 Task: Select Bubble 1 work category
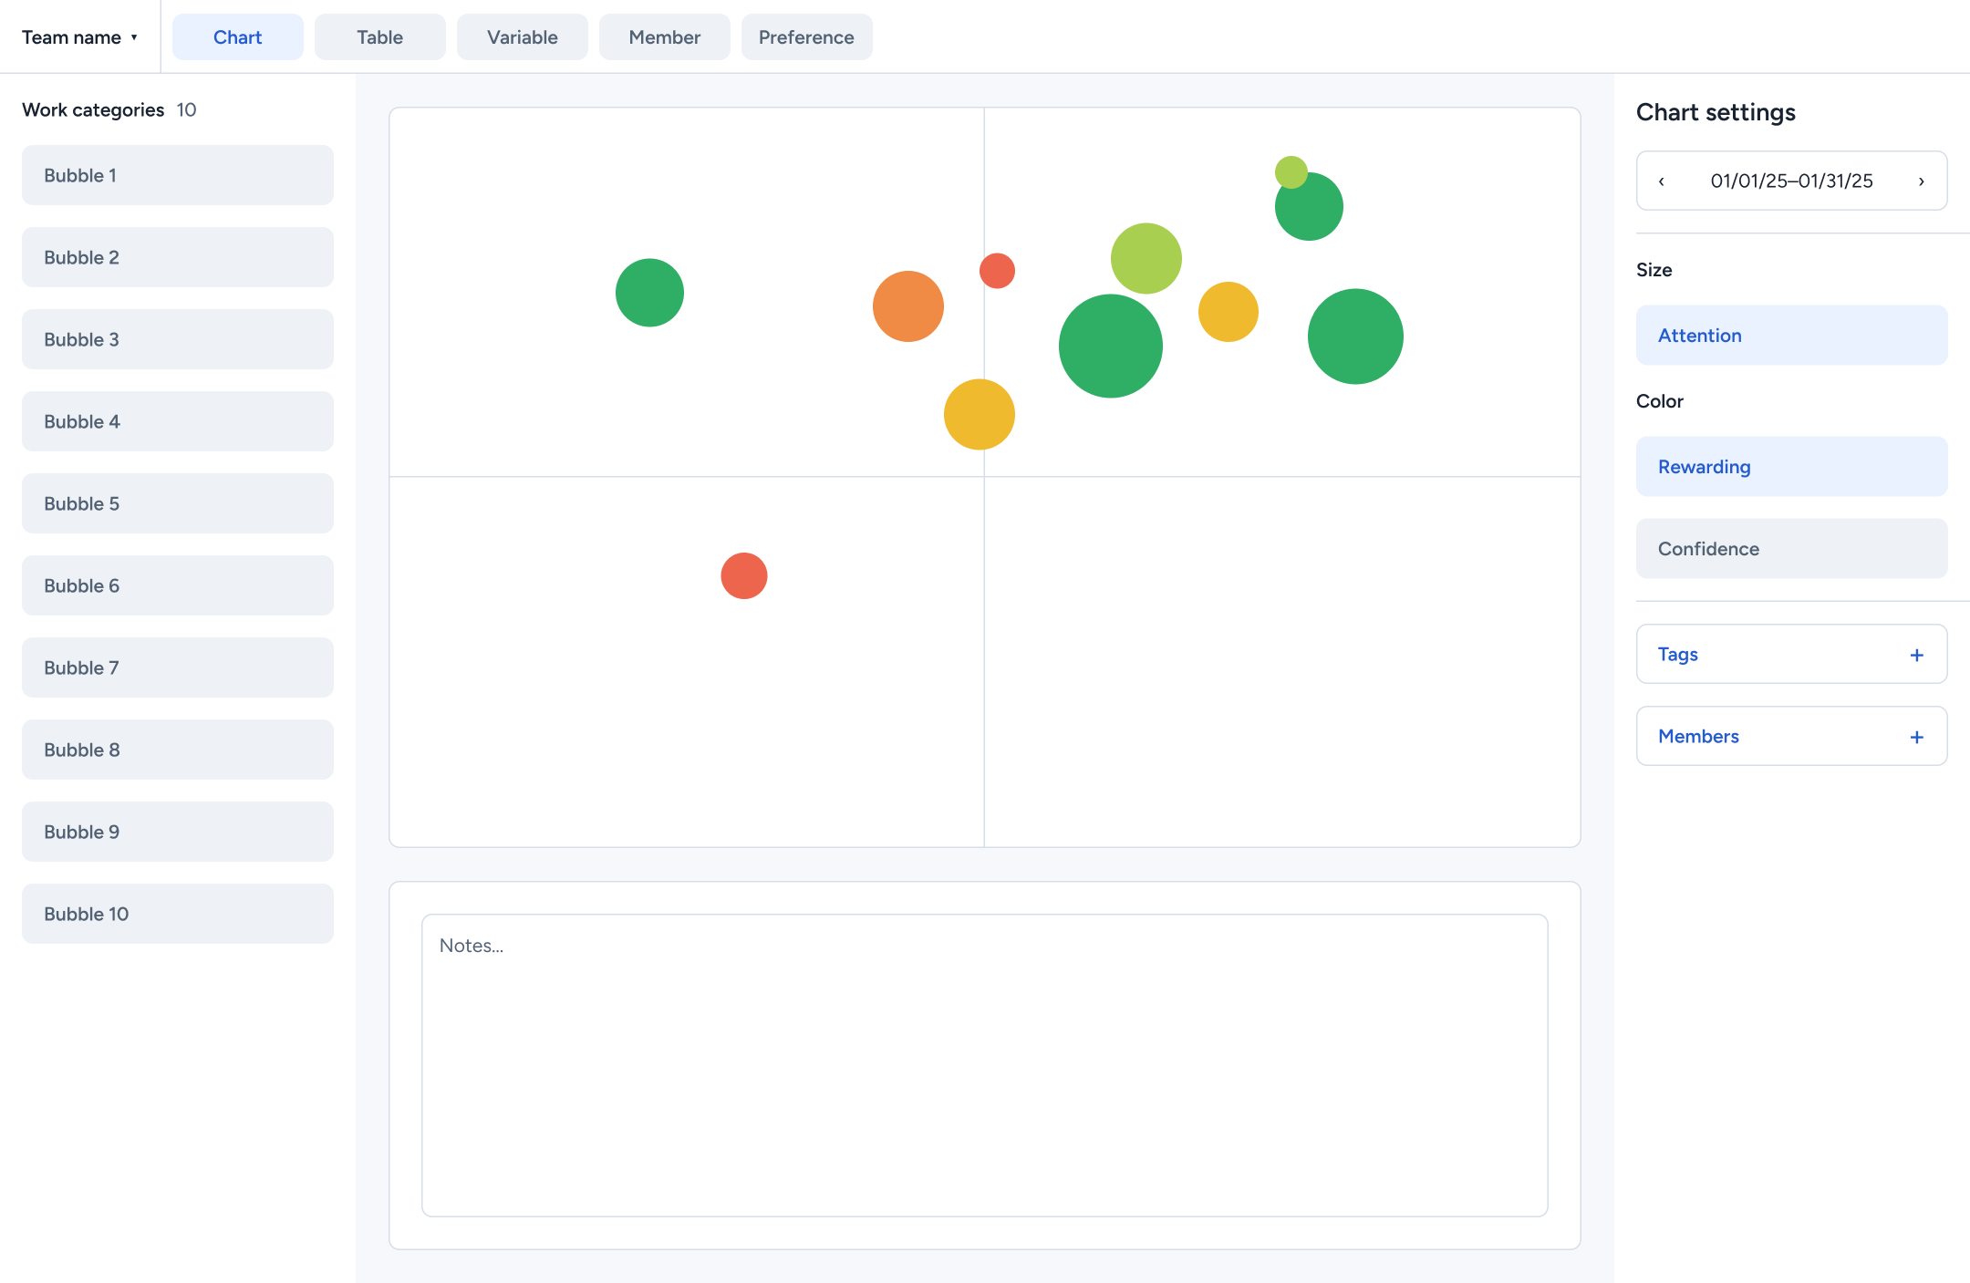click(x=178, y=175)
